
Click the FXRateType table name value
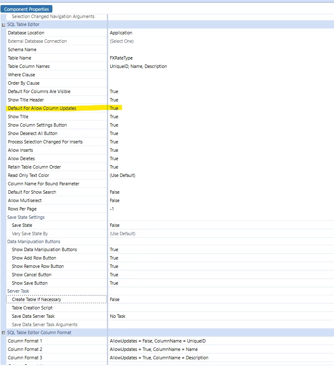(x=121, y=58)
